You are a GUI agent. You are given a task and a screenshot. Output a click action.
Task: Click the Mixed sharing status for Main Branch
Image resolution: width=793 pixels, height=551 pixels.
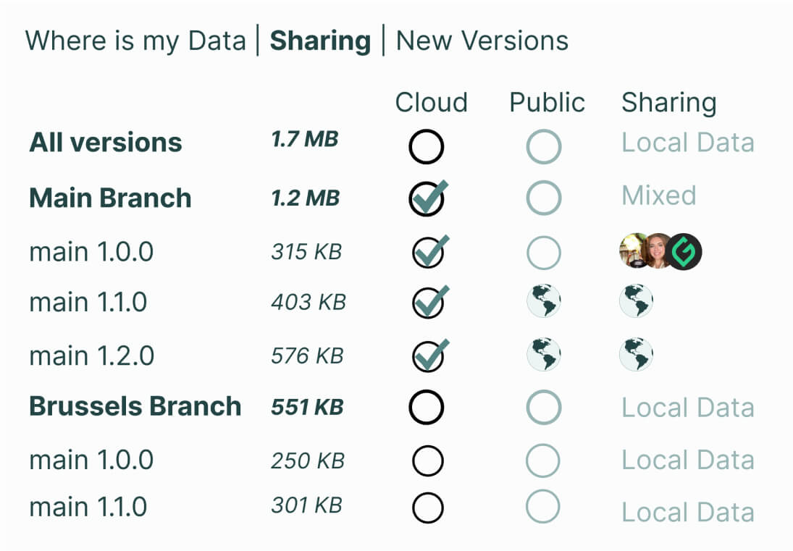[658, 195]
